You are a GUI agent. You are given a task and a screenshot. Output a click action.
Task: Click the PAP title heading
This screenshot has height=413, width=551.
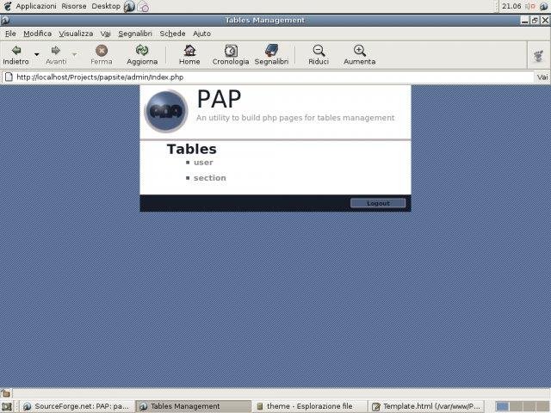click(220, 99)
